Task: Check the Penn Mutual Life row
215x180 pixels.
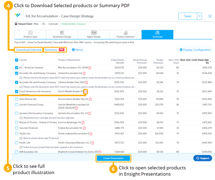Action: tap(17, 99)
